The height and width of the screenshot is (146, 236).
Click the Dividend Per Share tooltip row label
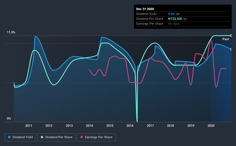[x=149, y=19]
